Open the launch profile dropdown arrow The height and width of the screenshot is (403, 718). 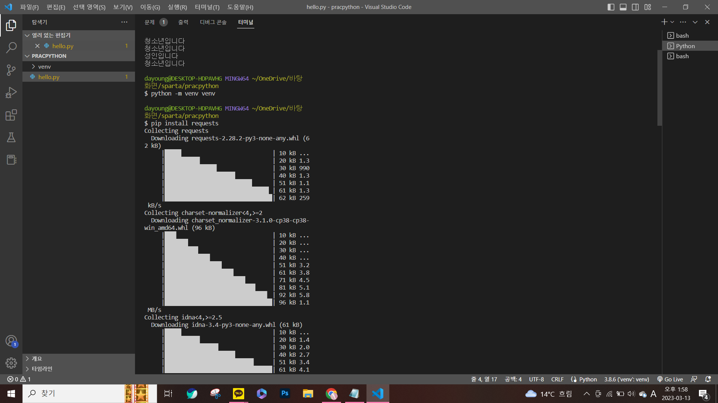[x=672, y=22]
